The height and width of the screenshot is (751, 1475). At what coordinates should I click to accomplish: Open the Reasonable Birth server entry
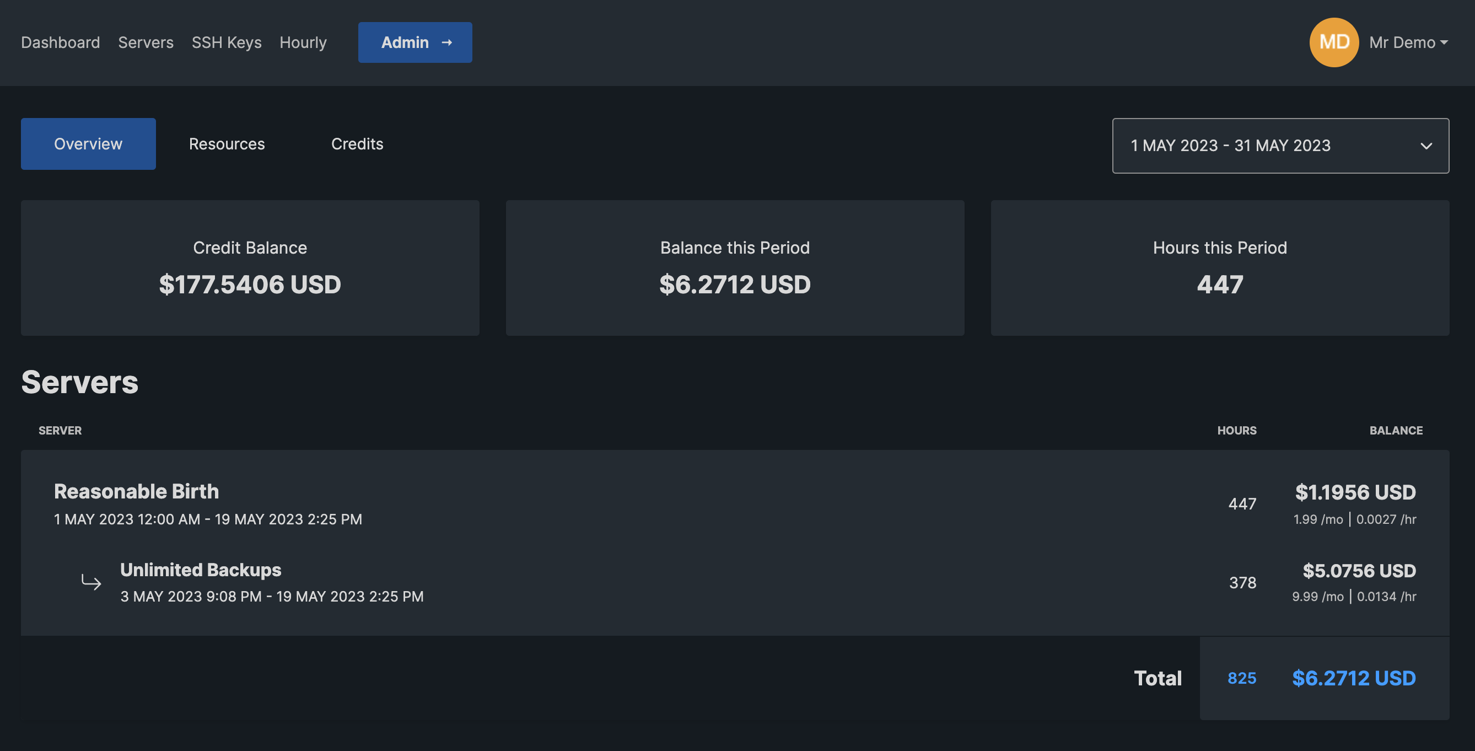coord(136,491)
